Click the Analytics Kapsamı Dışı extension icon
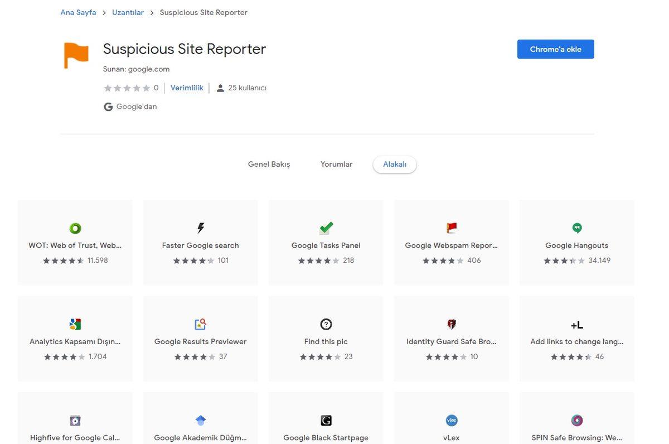The height and width of the screenshot is (444, 669). [x=75, y=324]
